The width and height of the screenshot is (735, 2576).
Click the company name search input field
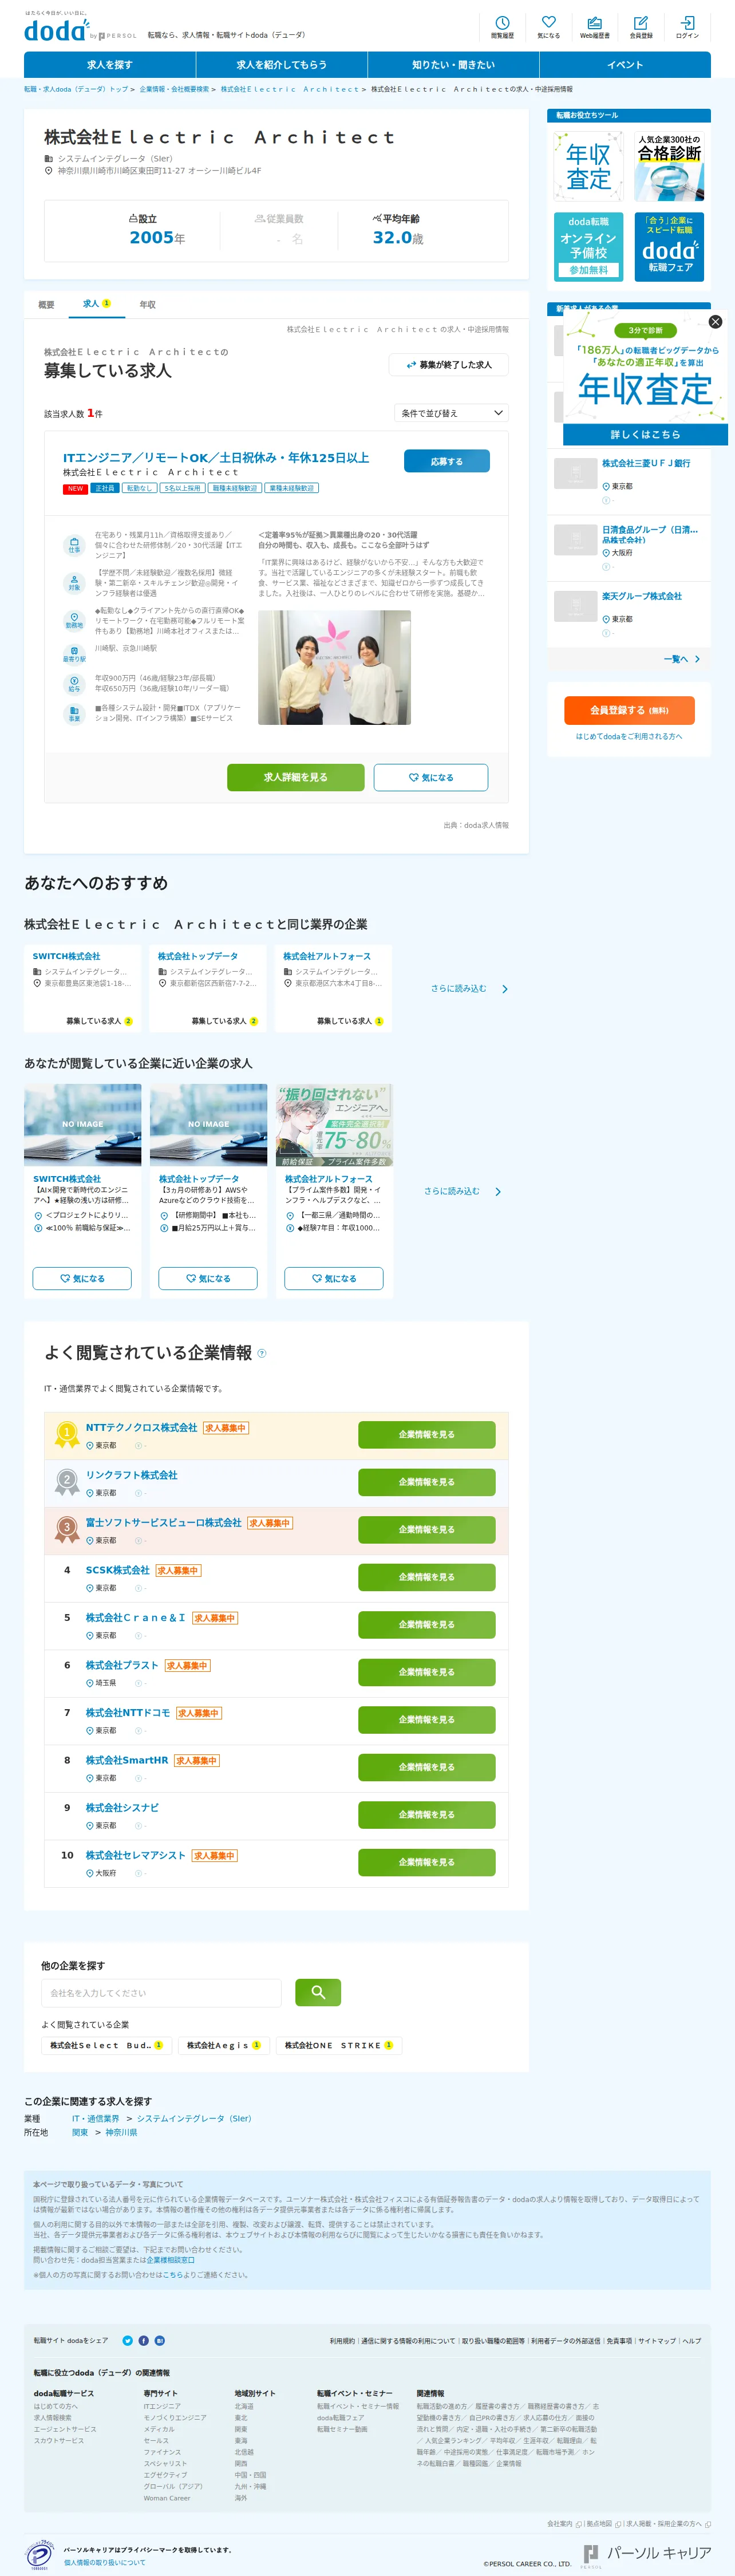162,1993
